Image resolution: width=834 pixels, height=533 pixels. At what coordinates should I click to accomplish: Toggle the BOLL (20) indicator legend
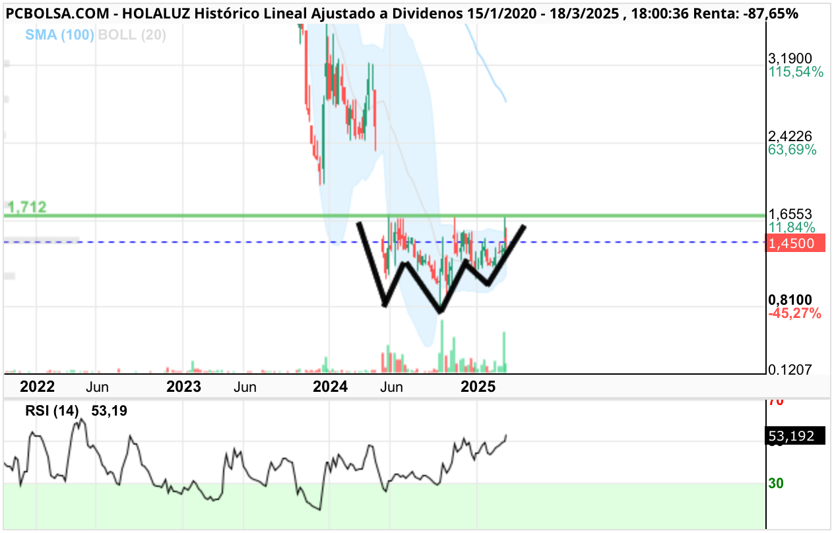click(x=132, y=36)
